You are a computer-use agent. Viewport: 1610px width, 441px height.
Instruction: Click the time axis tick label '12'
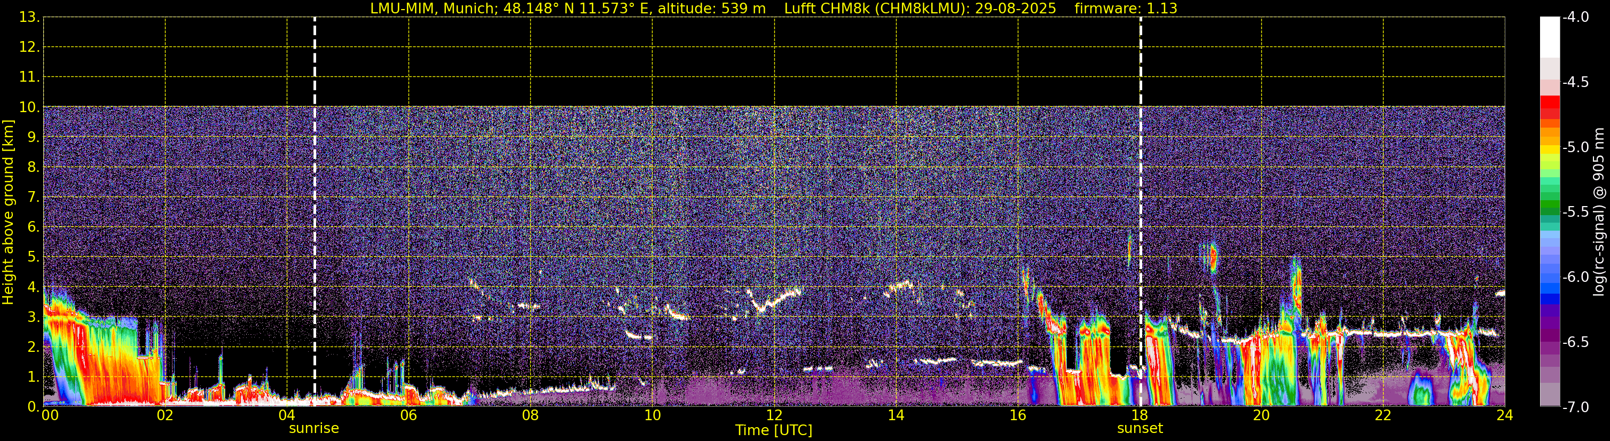point(774,415)
